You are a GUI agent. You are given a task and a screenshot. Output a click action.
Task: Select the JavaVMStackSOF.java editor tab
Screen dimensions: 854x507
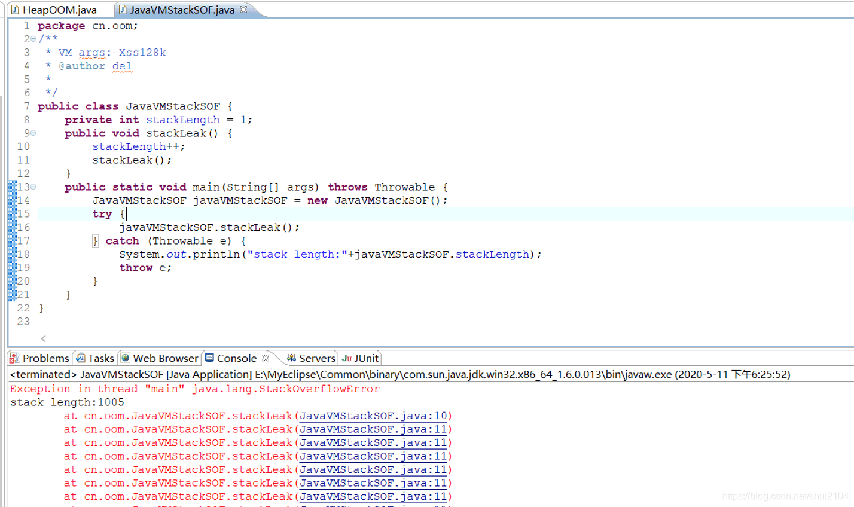point(182,10)
